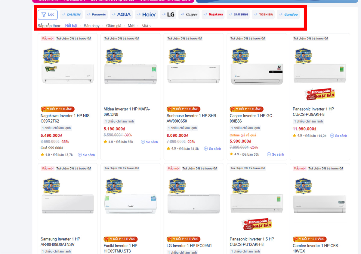Viewport: 361px width, 254px height.
Task: Open Nagakawa Inverter NIS-C09R2T62 product image
Action: [68, 73]
